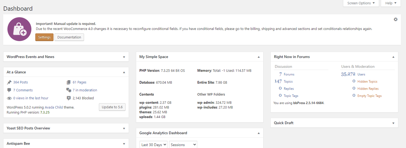This screenshot has width=406, height=148.
Task: Click the Discussion column heading
Action: click(x=283, y=67)
